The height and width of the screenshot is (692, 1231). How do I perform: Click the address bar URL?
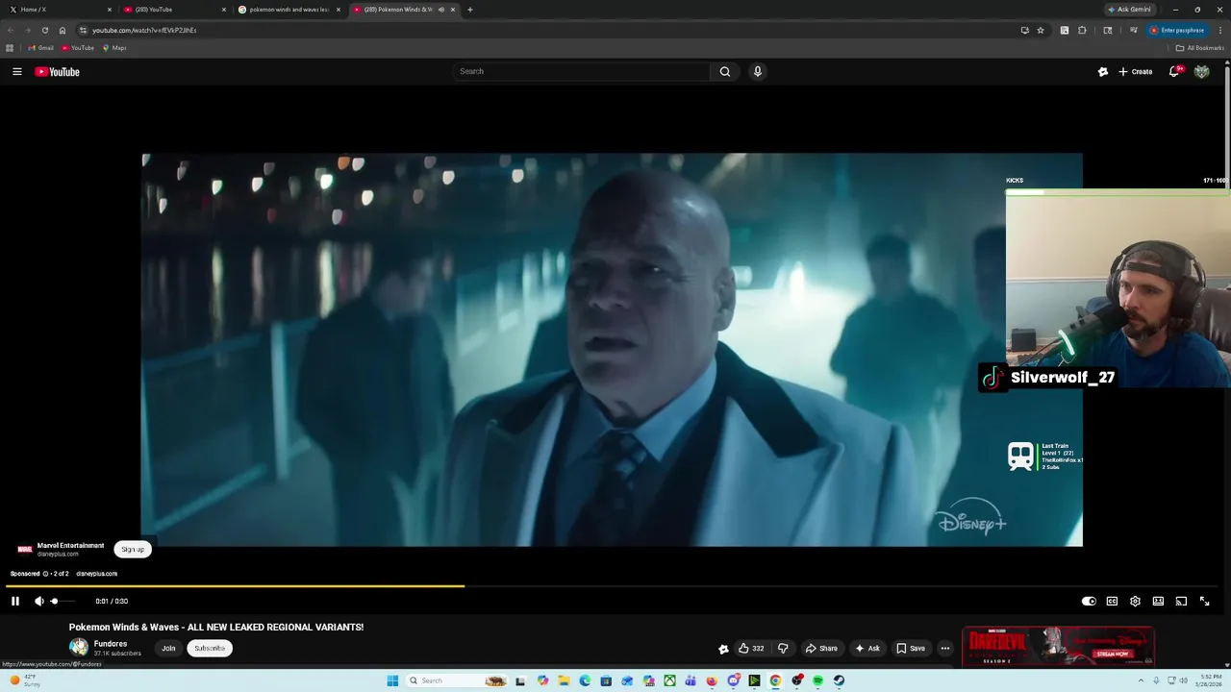click(144, 30)
